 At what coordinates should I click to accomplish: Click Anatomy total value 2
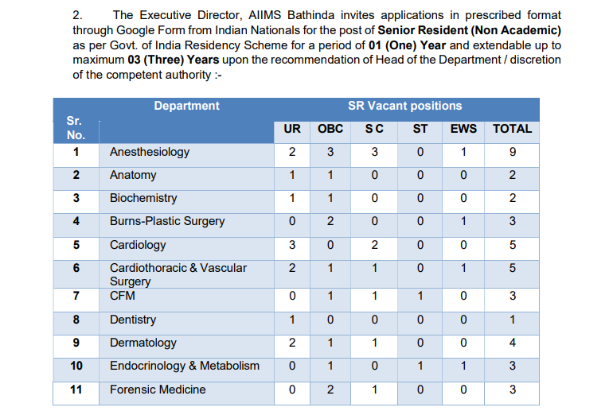[x=512, y=175]
